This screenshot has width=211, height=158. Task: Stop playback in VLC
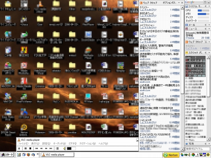click(x=30, y=148)
